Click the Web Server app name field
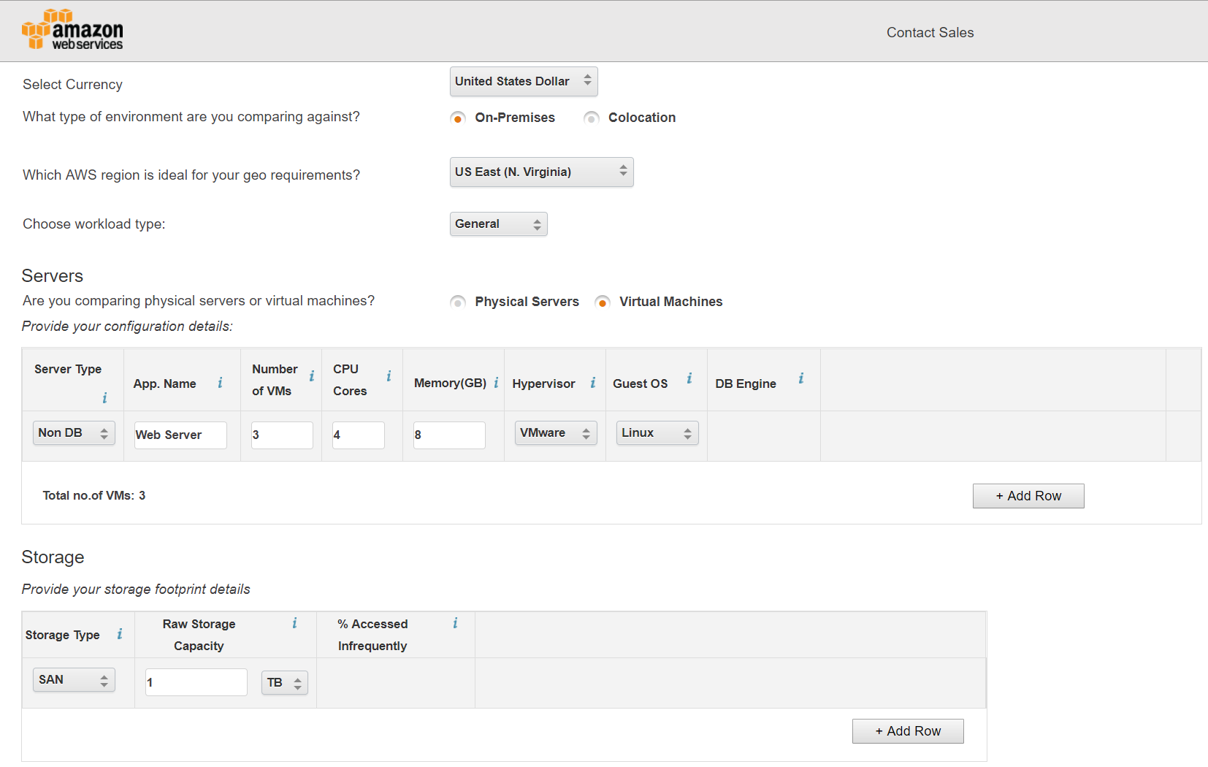The width and height of the screenshot is (1208, 767). pyautogui.click(x=180, y=435)
